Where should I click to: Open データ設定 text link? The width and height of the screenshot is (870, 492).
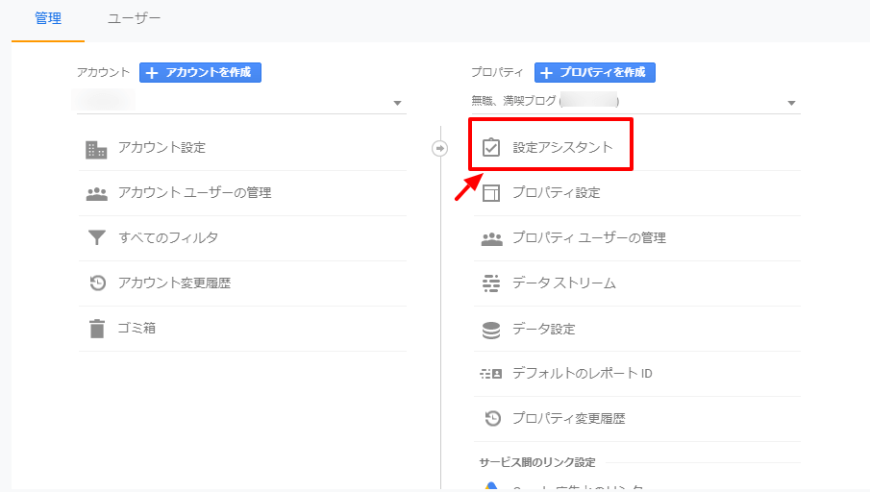click(x=544, y=329)
